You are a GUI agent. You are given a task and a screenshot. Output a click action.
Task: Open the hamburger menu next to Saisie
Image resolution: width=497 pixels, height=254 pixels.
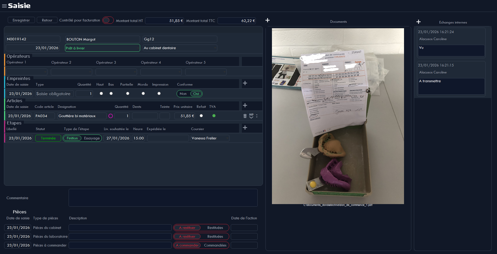4,6
